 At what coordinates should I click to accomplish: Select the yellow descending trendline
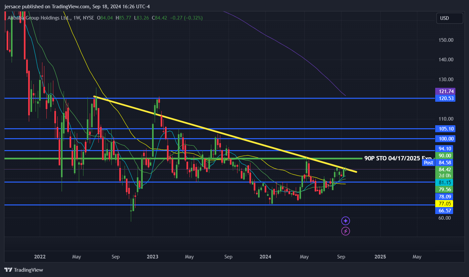[x=225, y=134]
